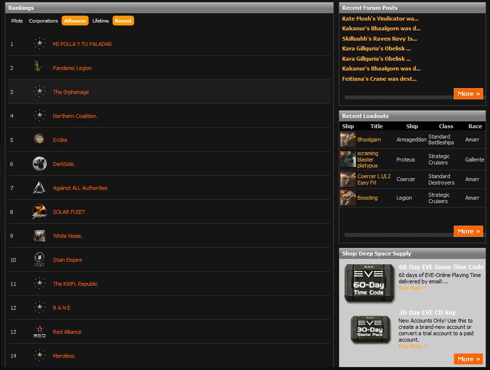Screen dimensions: 490x370
Task: Click the Legion ship cell
Action: [404, 198]
